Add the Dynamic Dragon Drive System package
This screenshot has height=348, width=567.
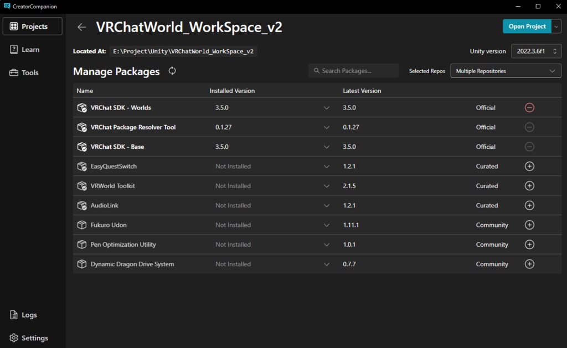(x=529, y=264)
